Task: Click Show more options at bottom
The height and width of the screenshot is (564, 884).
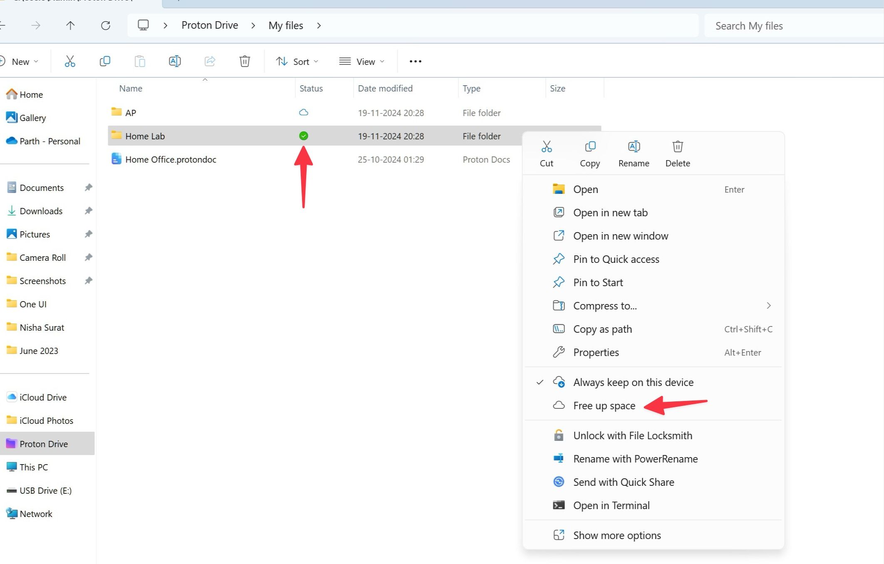Action: tap(617, 535)
